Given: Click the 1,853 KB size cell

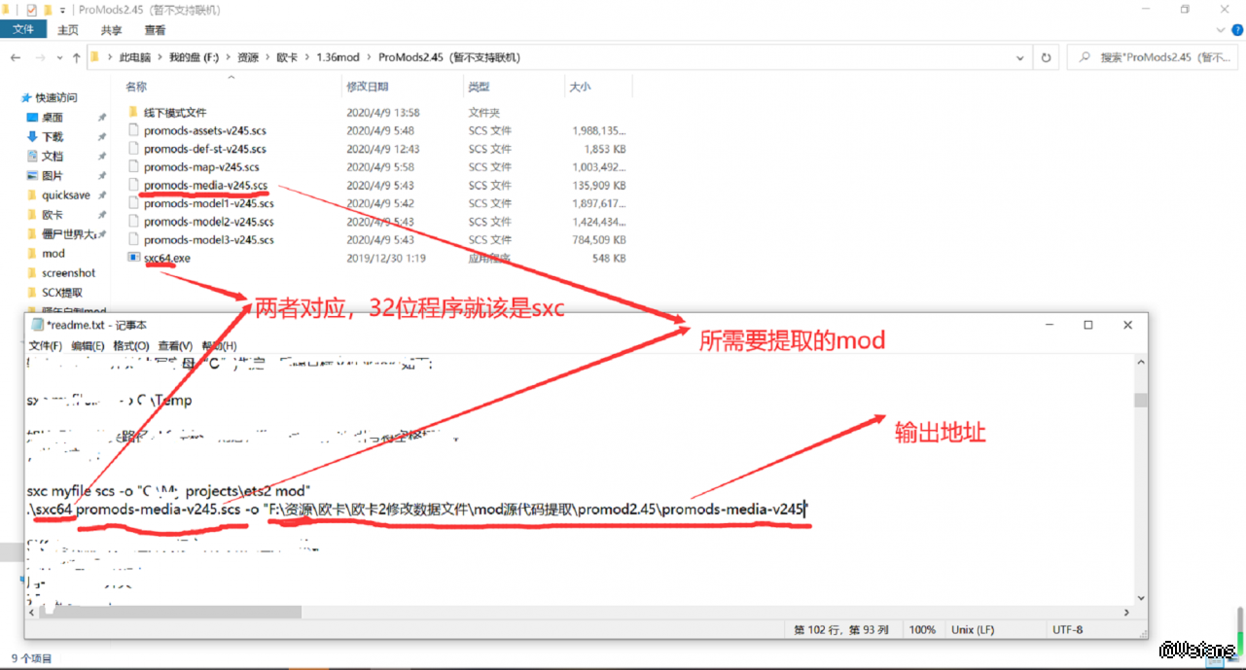Looking at the screenshot, I should [x=605, y=149].
